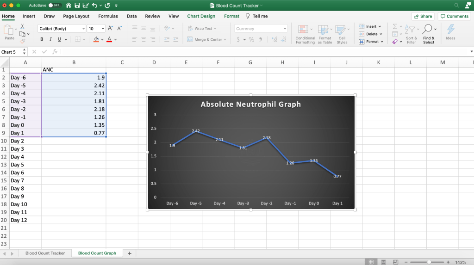Add a new sheet with plus button
Screen dimensions: 474x265
pyautogui.click(x=130, y=253)
